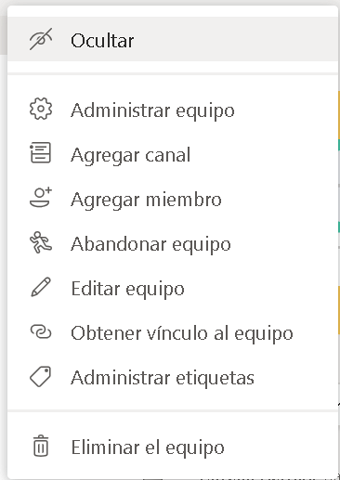Click the add-person icon beside Agregar miembro
Image resolution: width=340 pixels, height=480 pixels.
pyautogui.click(x=41, y=197)
